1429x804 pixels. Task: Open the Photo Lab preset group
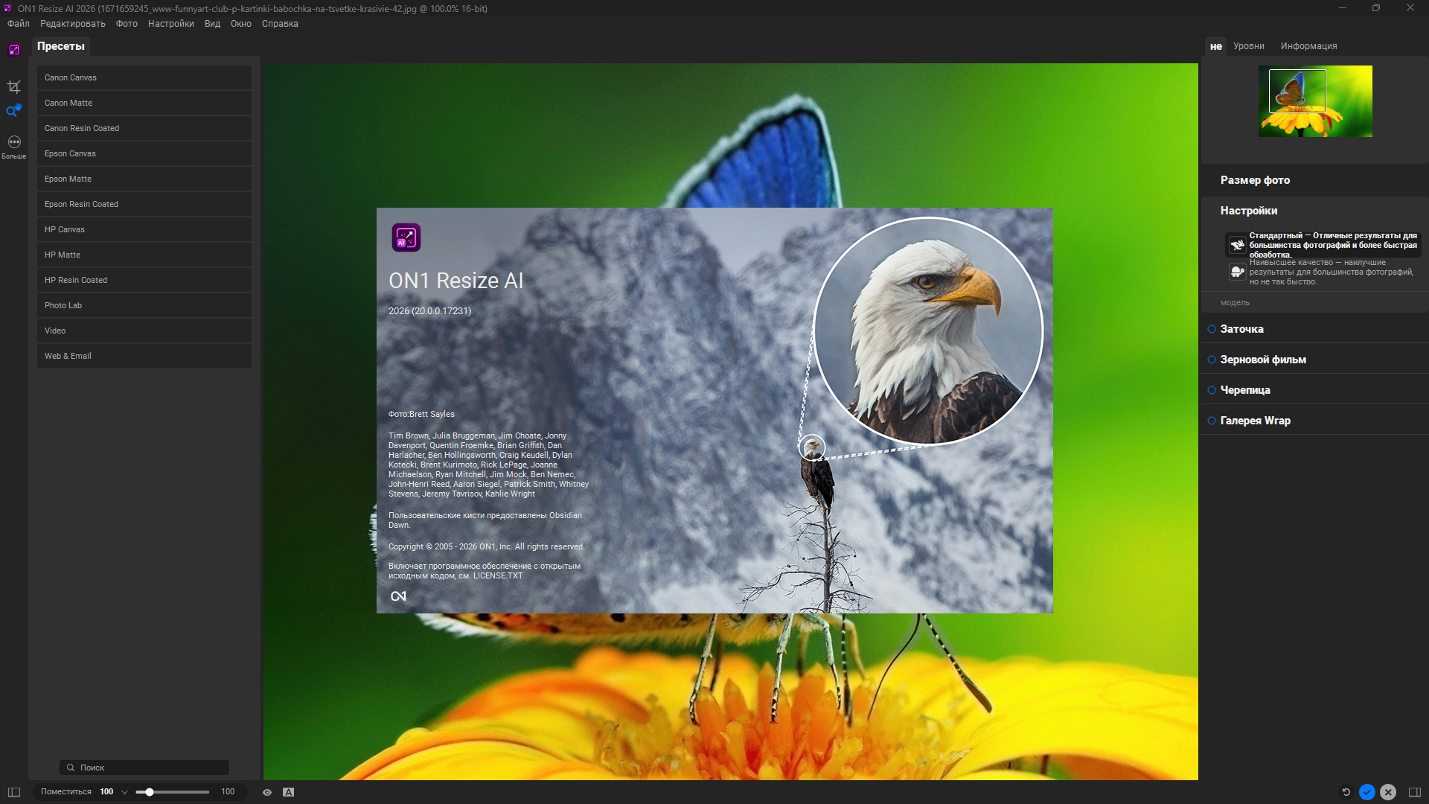tap(144, 305)
